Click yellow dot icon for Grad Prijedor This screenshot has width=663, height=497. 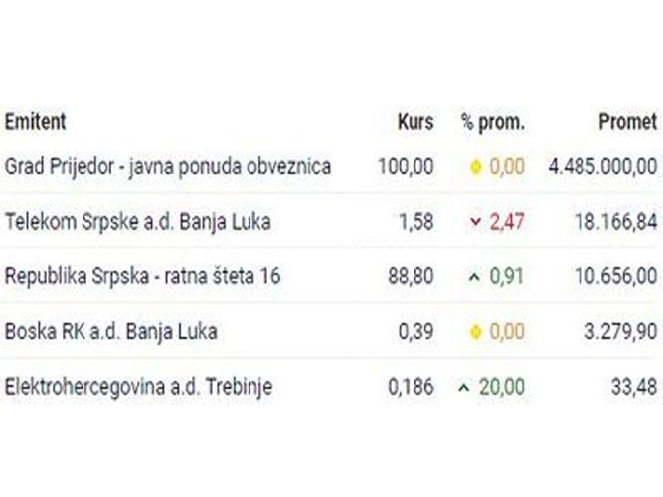pyautogui.click(x=475, y=167)
